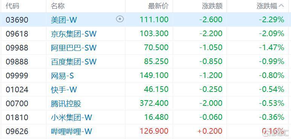Click latest price 85.250
This screenshot has width=291, height=139.
pyautogui.click(x=156, y=61)
